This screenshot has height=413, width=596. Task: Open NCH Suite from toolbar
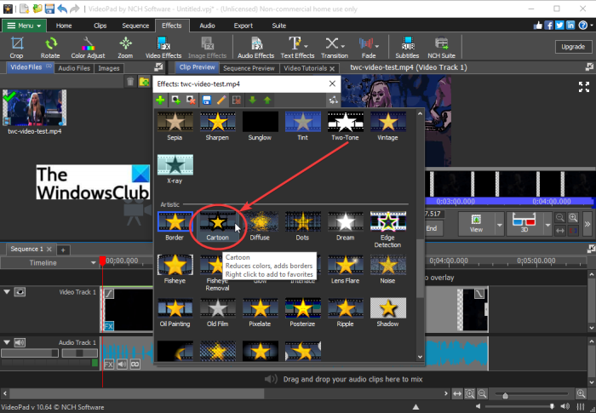coord(441,48)
